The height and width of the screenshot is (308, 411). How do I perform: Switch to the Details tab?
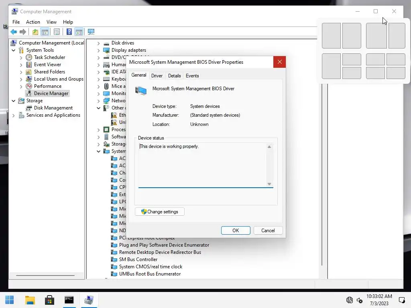point(174,76)
